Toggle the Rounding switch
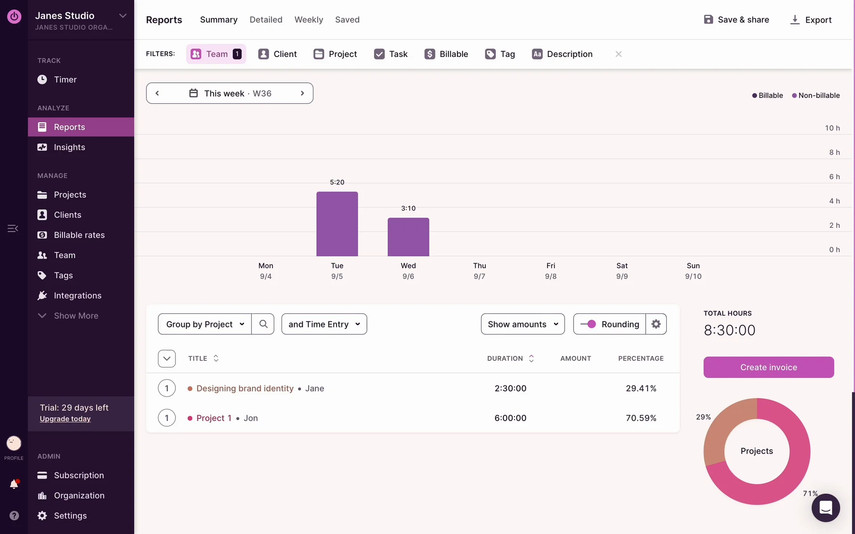Image resolution: width=855 pixels, height=534 pixels. point(589,324)
